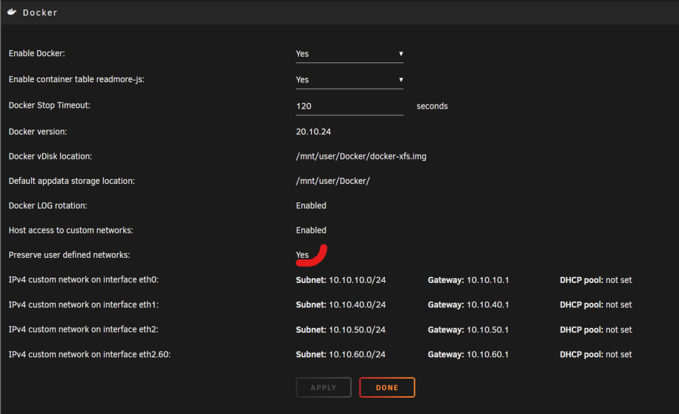Image resolution: width=679 pixels, height=414 pixels.
Task: Click the gateway 10.10.40.1 value
Action: 488,305
